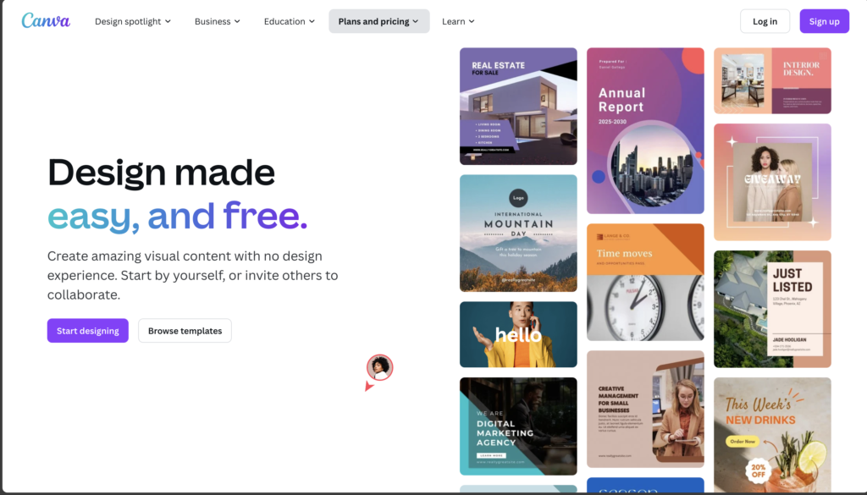This screenshot has width=867, height=495.
Task: Open the Real Estate For Sale template
Action: (x=518, y=106)
